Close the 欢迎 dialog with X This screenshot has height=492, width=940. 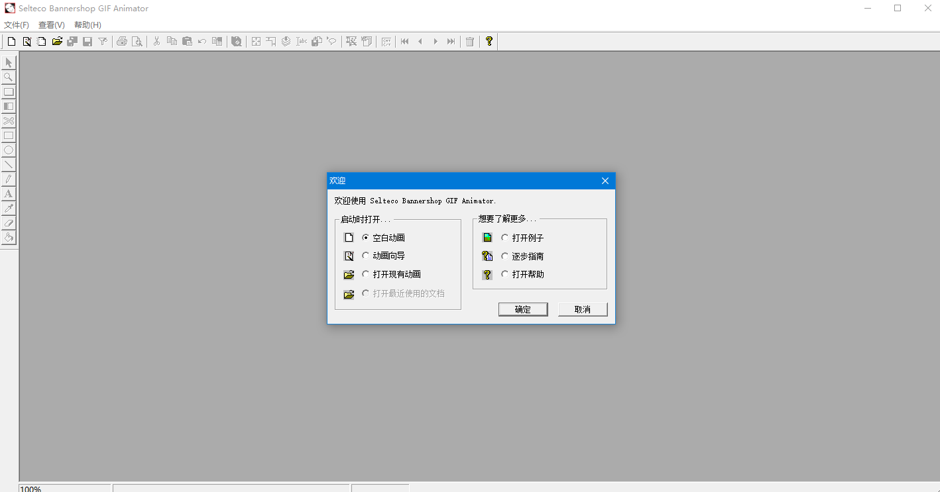point(605,181)
